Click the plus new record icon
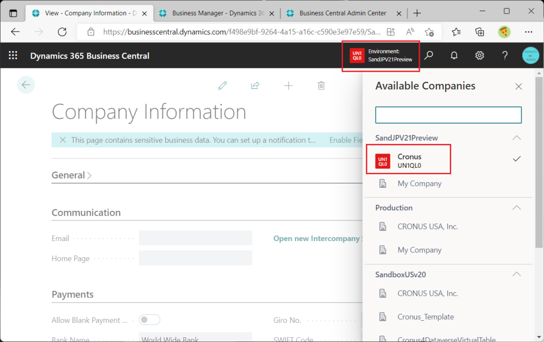The image size is (544, 342). [x=288, y=85]
